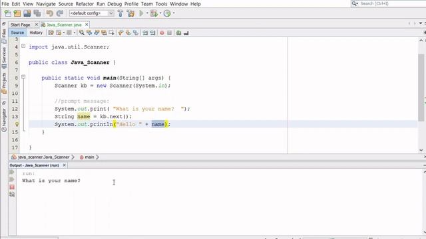
Task: Switch to the Start Page tab
Action: 21,25
